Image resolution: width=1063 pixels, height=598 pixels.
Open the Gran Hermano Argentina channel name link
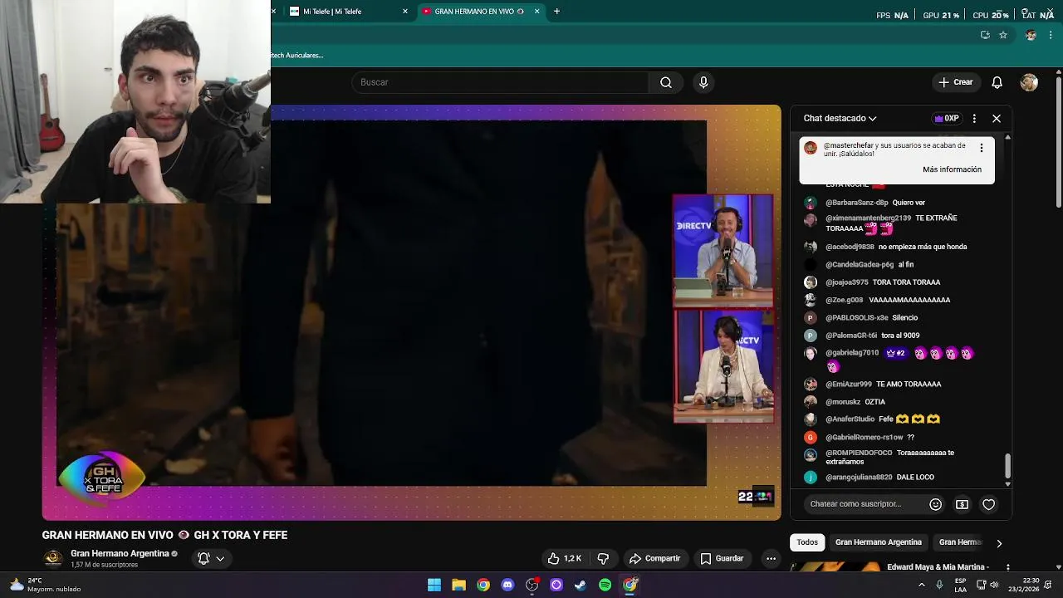pyautogui.click(x=120, y=553)
